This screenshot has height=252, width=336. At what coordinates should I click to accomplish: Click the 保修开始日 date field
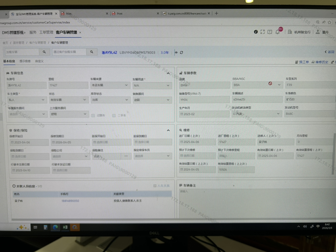coord(29,143)
